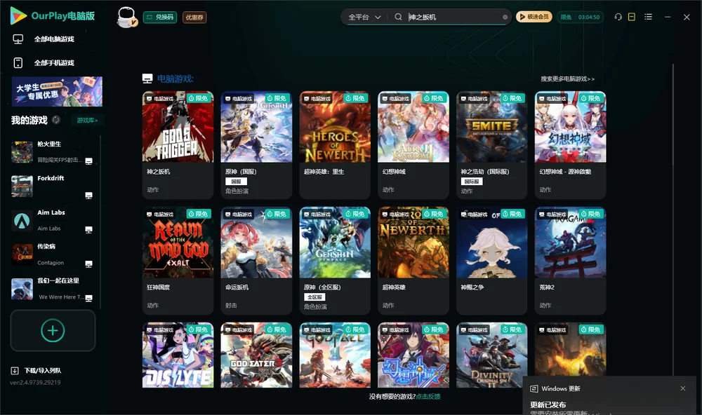Open the God Eater game card
702x415 pixels.
pos(256,355)
